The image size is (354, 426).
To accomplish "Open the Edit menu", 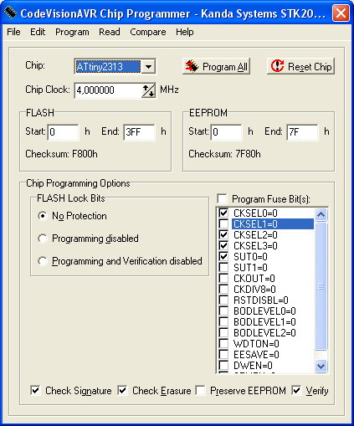I will (x=38, y=32).
